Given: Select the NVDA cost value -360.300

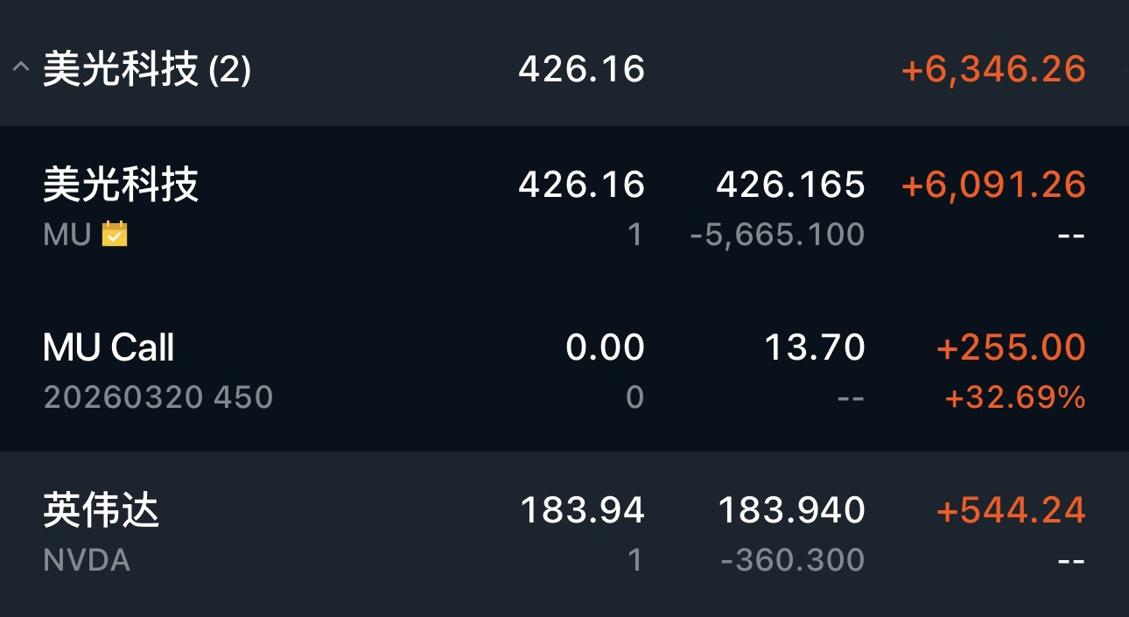Looking at the screenshot, I should (792, 560).
